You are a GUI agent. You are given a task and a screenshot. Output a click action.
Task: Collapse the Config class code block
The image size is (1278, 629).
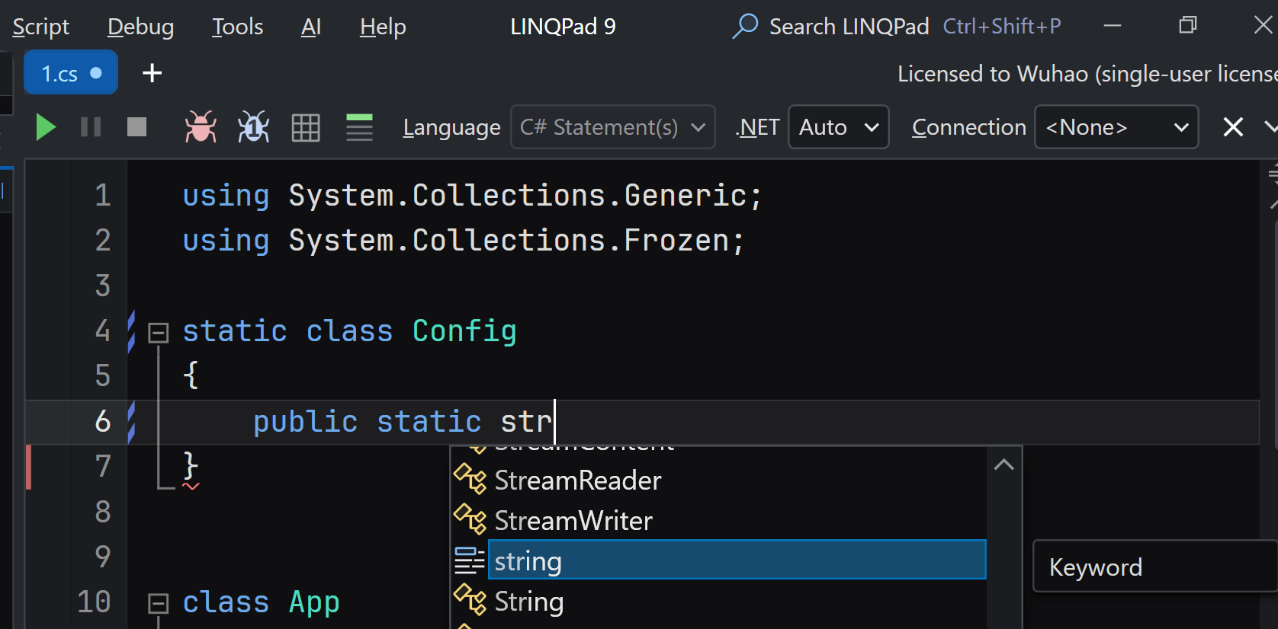158,332
